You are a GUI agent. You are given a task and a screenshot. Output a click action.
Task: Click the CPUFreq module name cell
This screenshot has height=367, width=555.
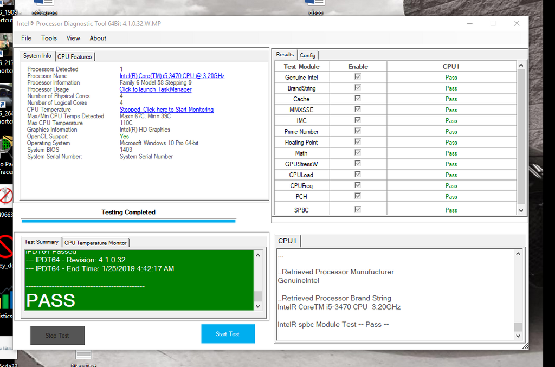point(301,186)
